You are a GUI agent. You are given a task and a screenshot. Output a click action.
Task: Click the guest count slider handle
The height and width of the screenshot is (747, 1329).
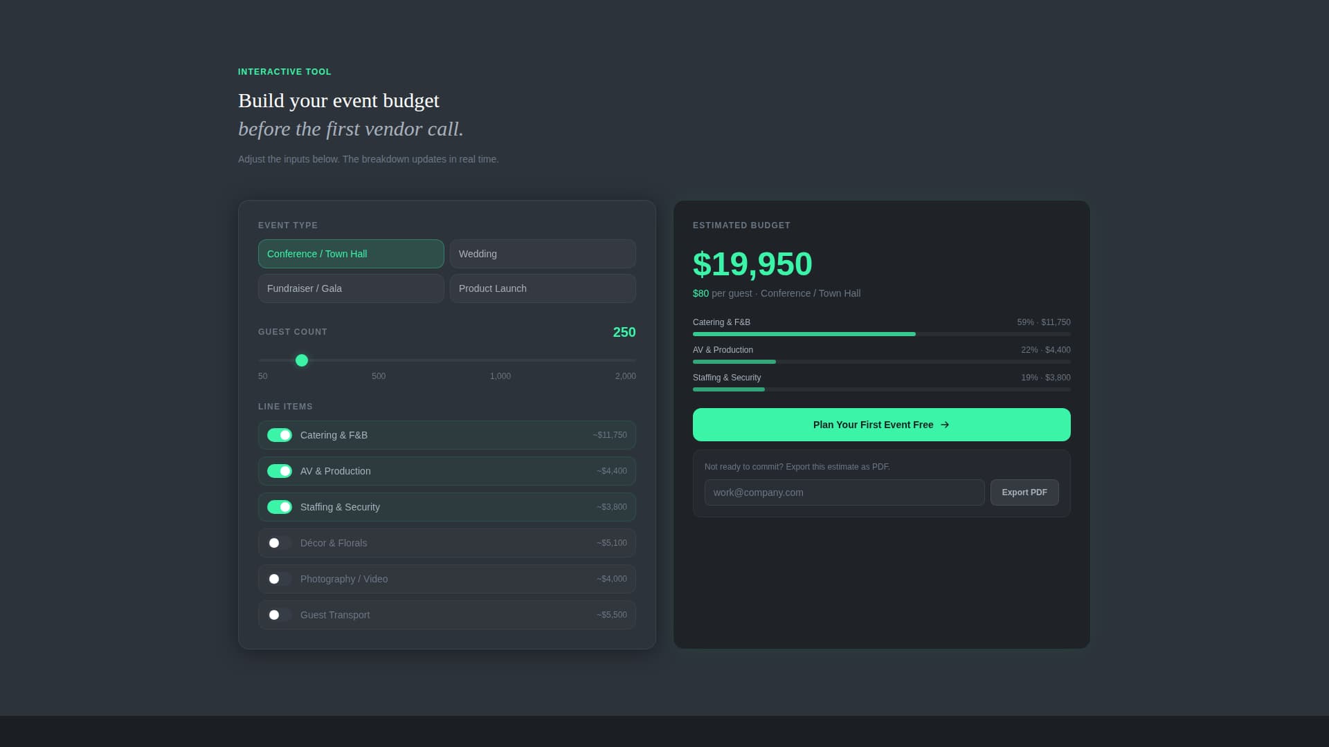coord(302,360)
